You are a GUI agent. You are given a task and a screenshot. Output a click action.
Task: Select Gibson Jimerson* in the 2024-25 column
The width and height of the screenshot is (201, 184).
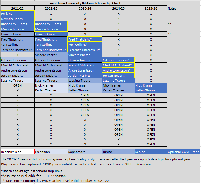[x=118, y=60]
